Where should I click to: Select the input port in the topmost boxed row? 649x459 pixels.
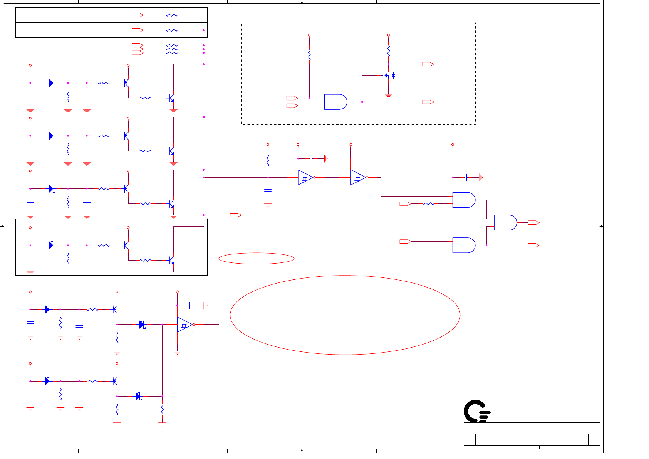[138, 15]
